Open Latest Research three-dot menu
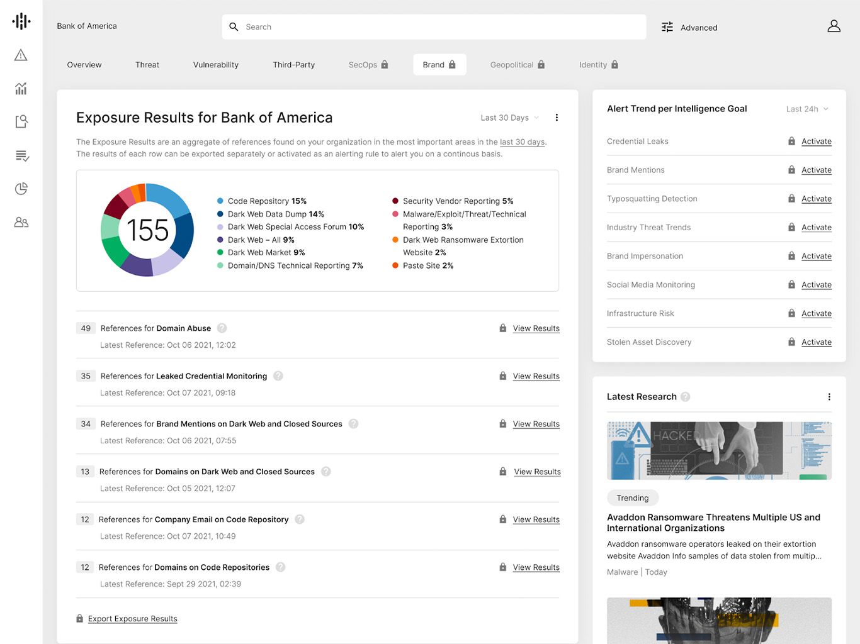Viewport: 860px width, 644px height. 829,397
